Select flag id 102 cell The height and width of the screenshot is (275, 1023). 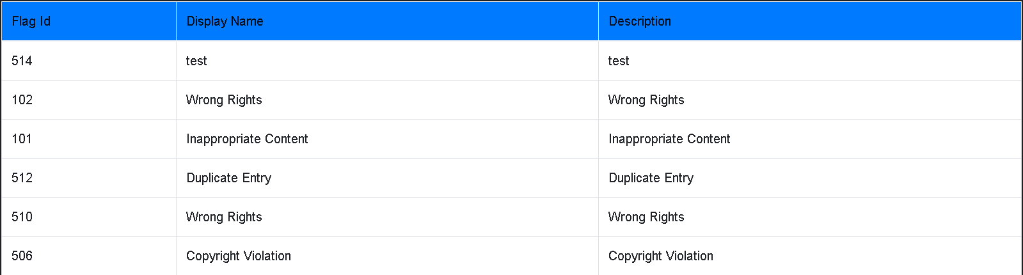[x=89, y=100]
